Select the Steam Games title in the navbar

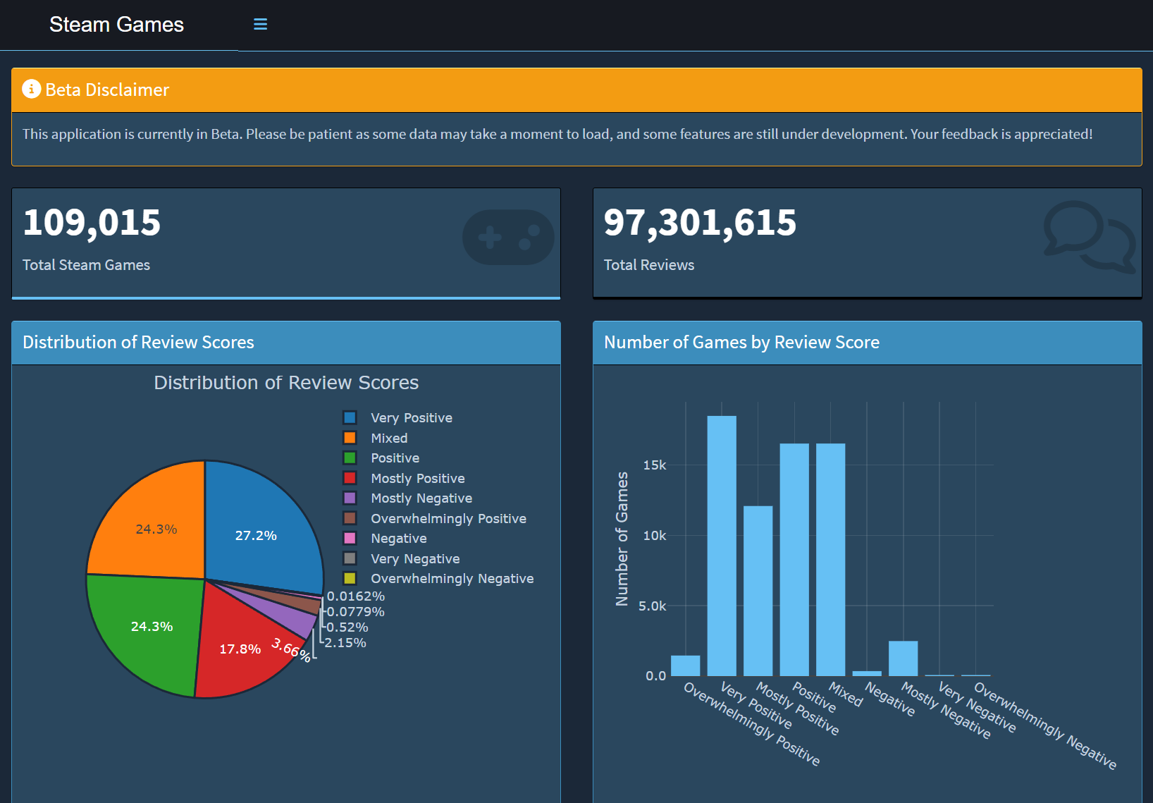(116, 24)
